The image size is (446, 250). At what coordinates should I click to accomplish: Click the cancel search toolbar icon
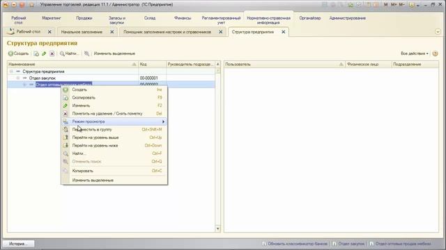point(86,53)
